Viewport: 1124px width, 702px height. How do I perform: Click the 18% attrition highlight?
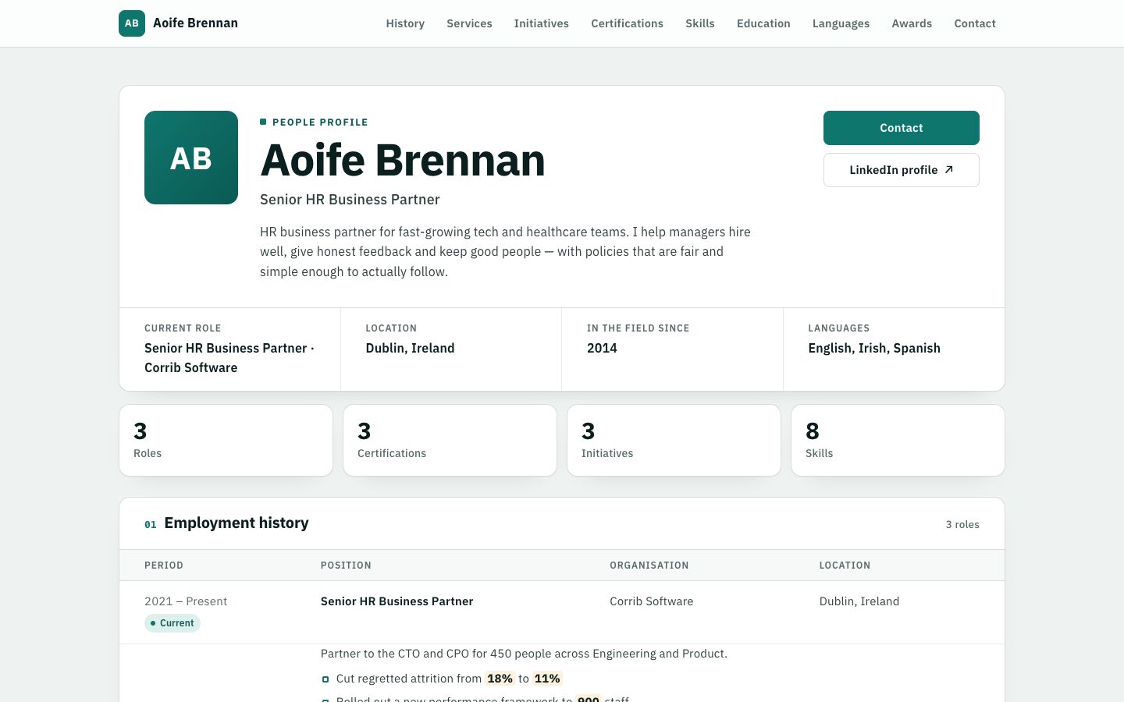point(500,679)
